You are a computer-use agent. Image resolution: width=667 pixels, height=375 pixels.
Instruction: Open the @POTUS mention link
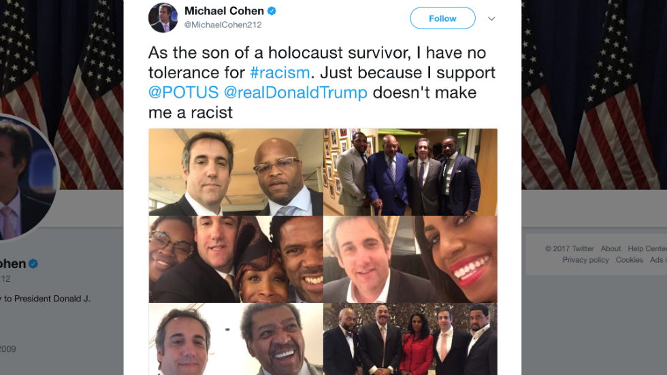[183, 93]
